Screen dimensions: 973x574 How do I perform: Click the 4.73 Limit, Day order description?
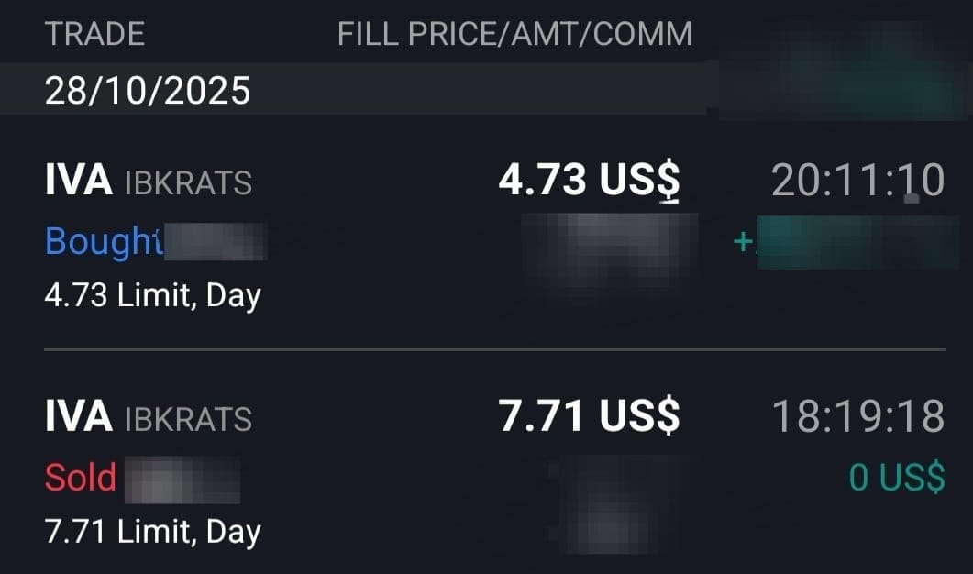153,295
